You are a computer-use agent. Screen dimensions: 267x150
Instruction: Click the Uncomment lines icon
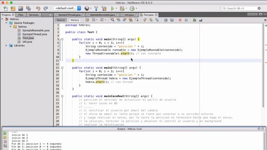pos(201,20)
